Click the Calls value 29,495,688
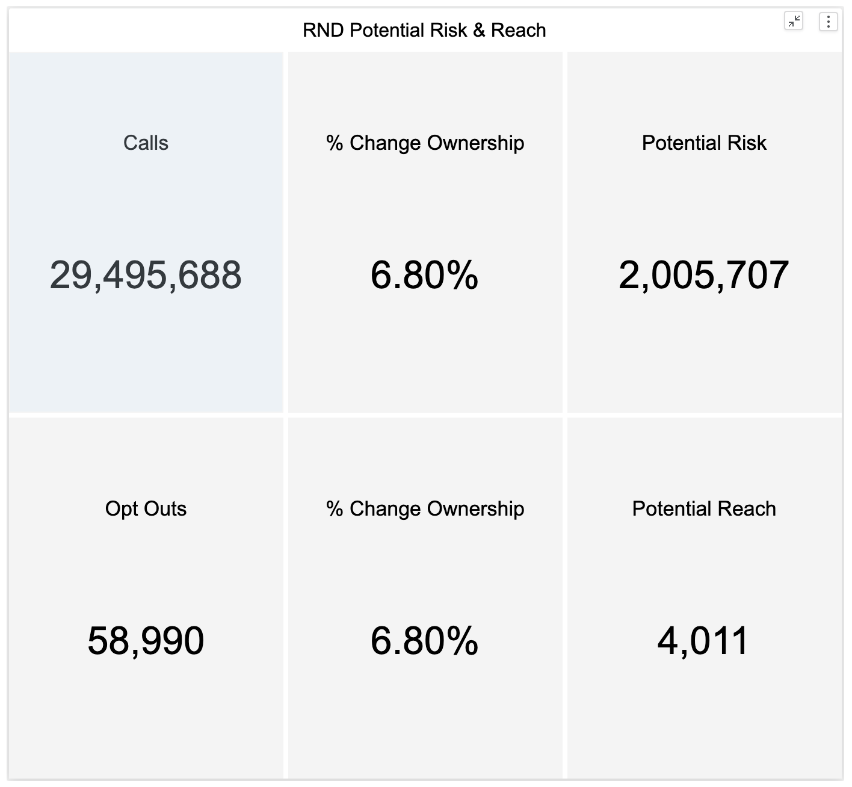The width and height of the screenshot is (852, 787). (x=146, y=275)
